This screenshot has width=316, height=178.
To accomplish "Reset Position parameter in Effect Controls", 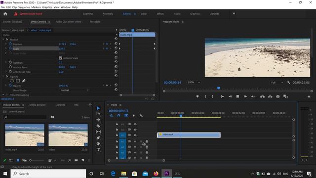I will click(x=116, y=44).
